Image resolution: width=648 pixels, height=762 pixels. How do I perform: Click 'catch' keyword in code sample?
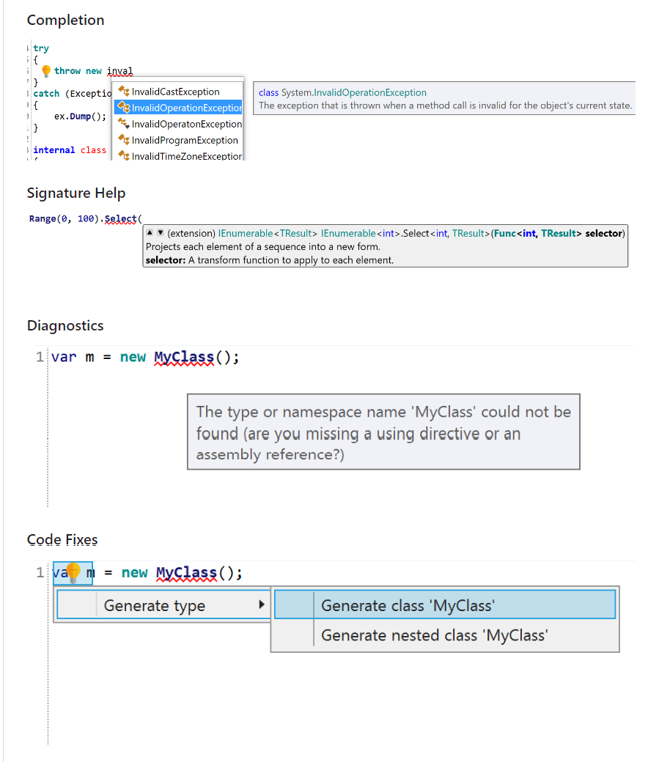[46, 93]
